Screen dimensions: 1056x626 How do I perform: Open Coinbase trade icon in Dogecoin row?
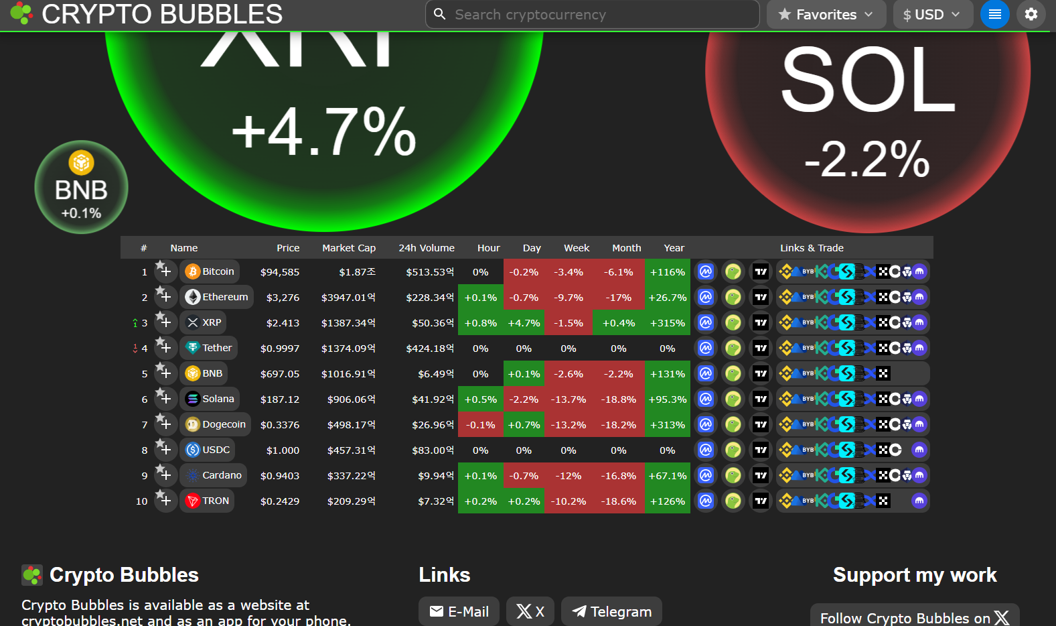coord(895,424)
